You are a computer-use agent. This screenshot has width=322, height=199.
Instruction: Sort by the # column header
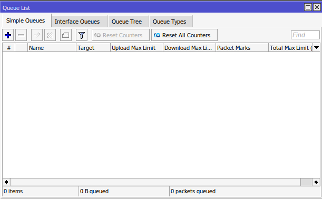8,48
